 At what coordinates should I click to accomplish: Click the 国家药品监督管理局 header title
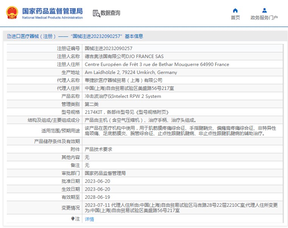coord(52,11)
